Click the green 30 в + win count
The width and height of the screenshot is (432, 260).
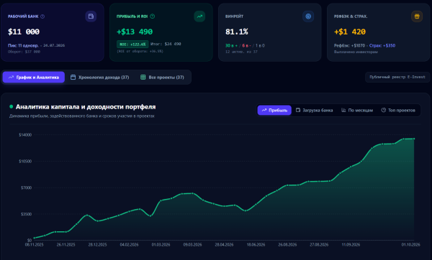tap(231, 46)
